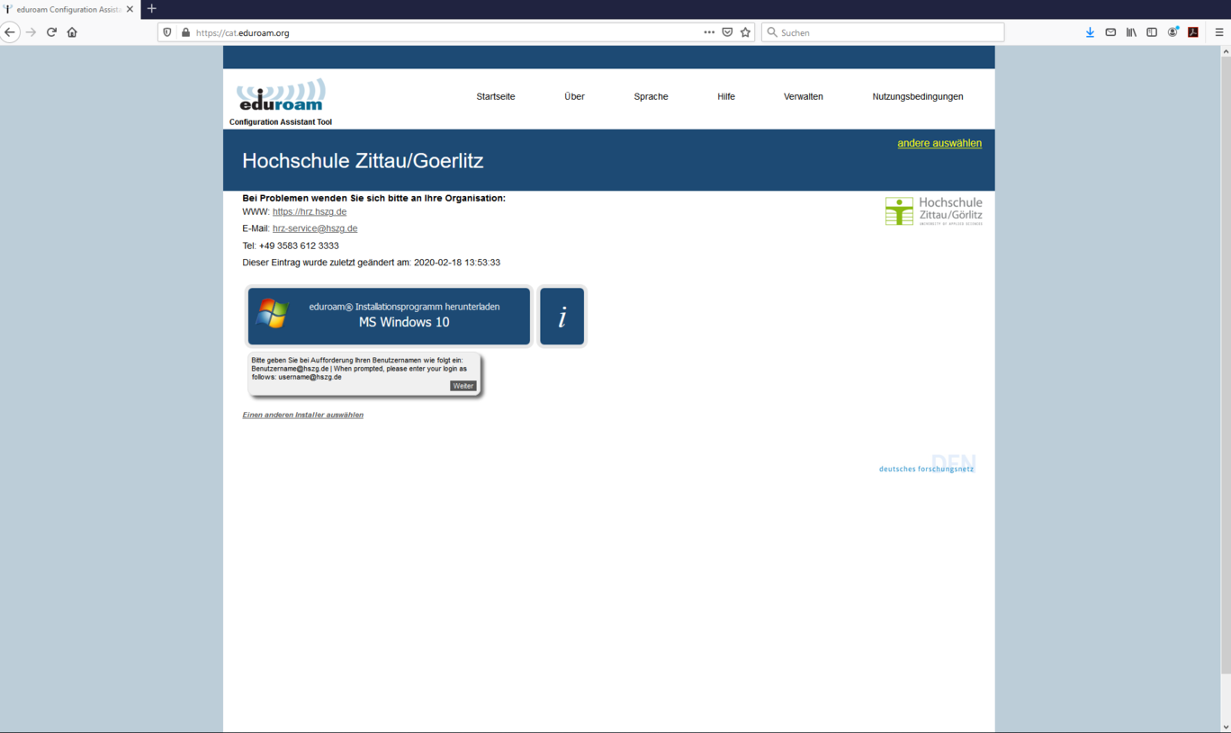The image size is (1231, 733).
Task: Click the scrollbar up arrow
Action: (1225, 51)
